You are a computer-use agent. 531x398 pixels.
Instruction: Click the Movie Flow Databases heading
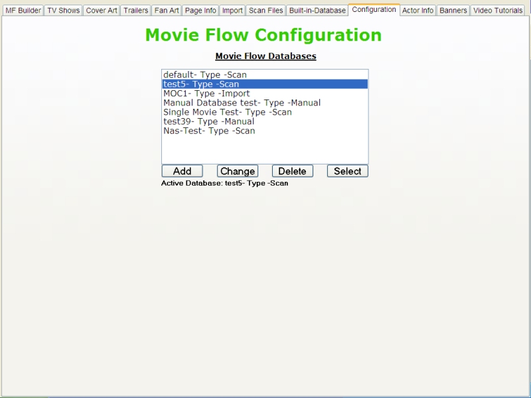(x=265, y=56)
